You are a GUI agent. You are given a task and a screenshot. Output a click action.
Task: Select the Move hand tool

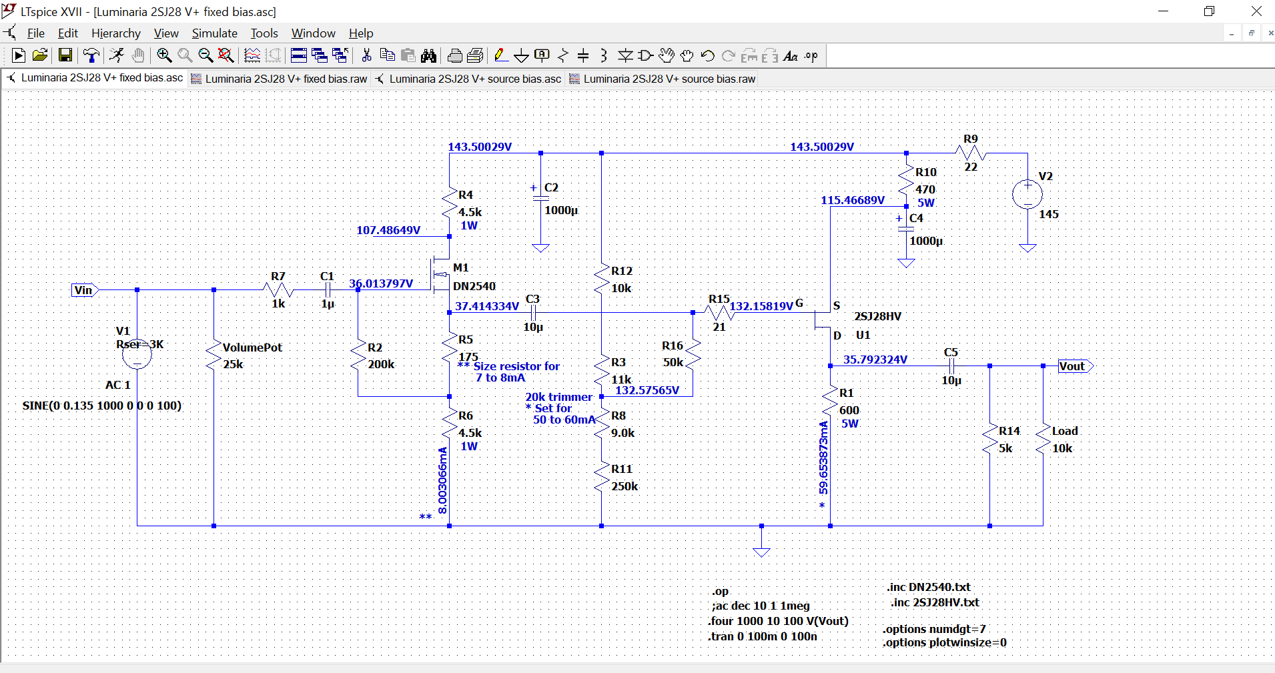pyautogui.click(x=666, y=56)
